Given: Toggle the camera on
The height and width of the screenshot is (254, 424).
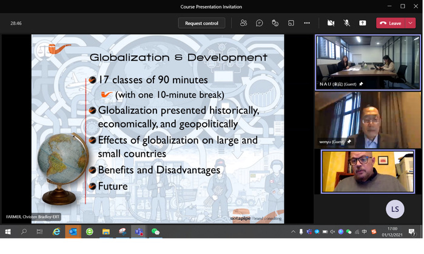Looking at the screenshot, I should [x=331, y=23].
